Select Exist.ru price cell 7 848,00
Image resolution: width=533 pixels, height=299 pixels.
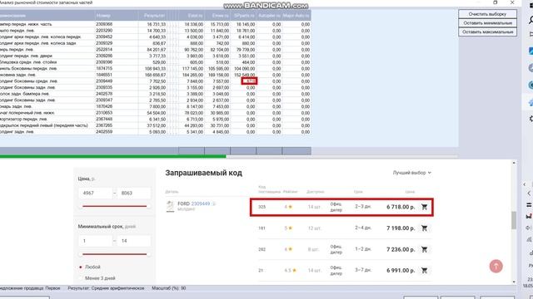pyautogui.click(x=191, y=81)
